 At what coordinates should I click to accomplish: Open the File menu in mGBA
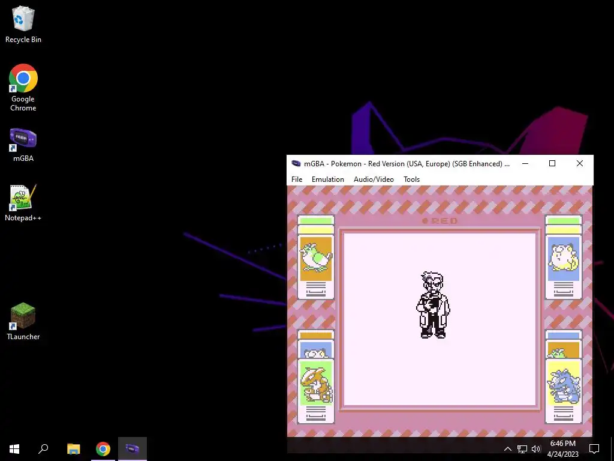pyautogui.click(x=297, y=179)
